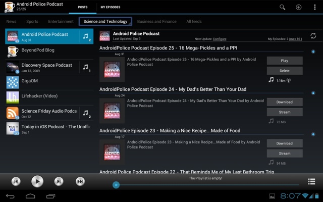Skip to previous track
Image resolution: width=323 pixels, height=202 pixels.
pos(16,181)
